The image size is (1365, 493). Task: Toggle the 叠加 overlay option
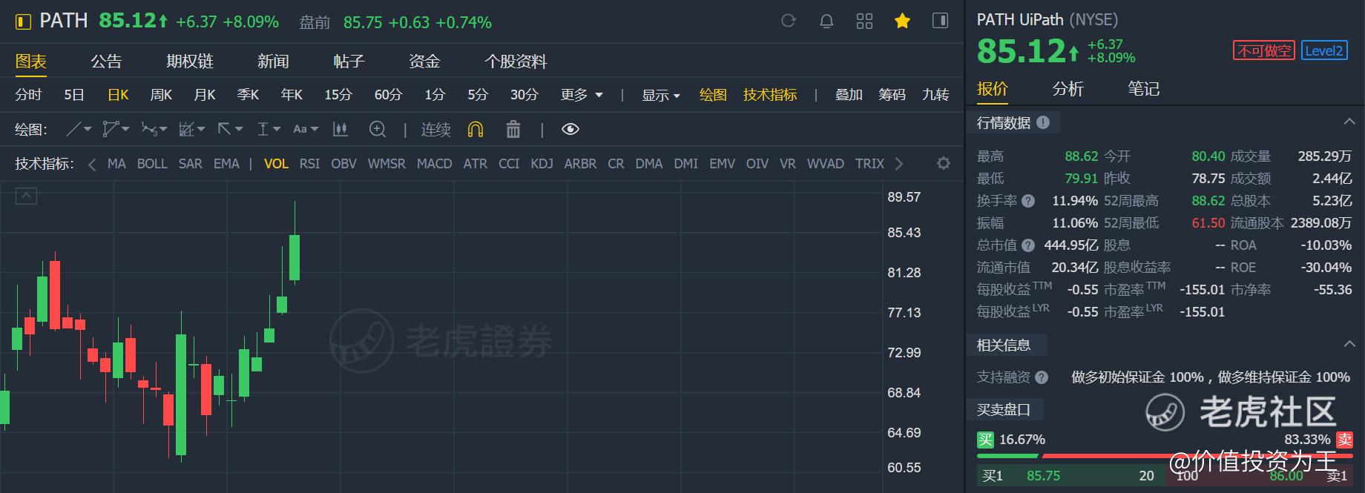(x=849, y=95)
